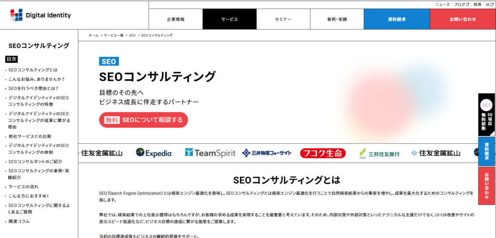The image size is (496, 238).
Task: Click the Digital Identity logo
Action: [x=41, y=15]
